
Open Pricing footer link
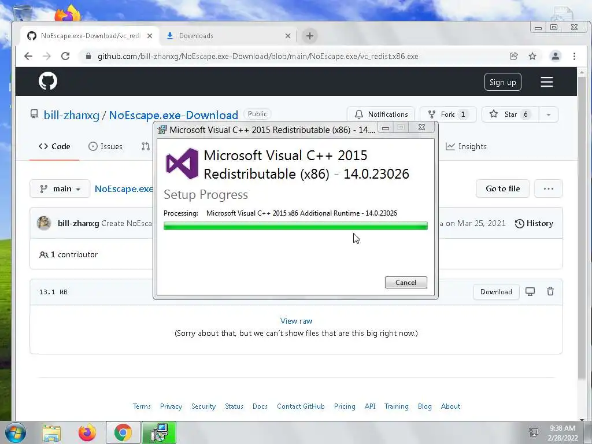[x=345, y=406]
